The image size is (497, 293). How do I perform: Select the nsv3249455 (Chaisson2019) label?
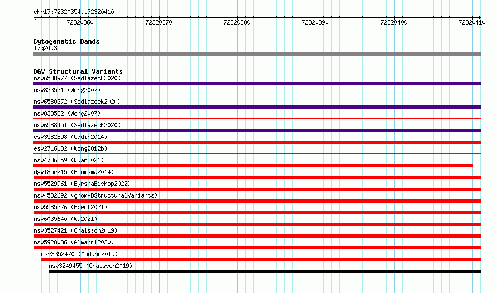point(90,266)
